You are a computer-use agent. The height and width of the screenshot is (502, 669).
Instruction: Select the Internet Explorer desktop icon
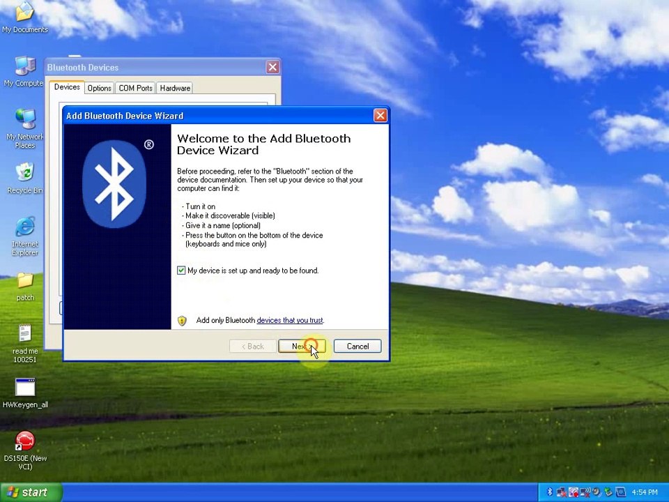[x=25, y=237]
